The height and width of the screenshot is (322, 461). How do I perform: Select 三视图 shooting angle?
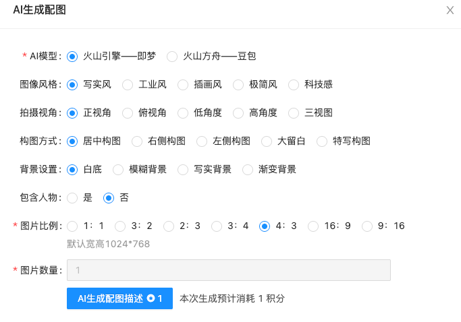(294, 113)
